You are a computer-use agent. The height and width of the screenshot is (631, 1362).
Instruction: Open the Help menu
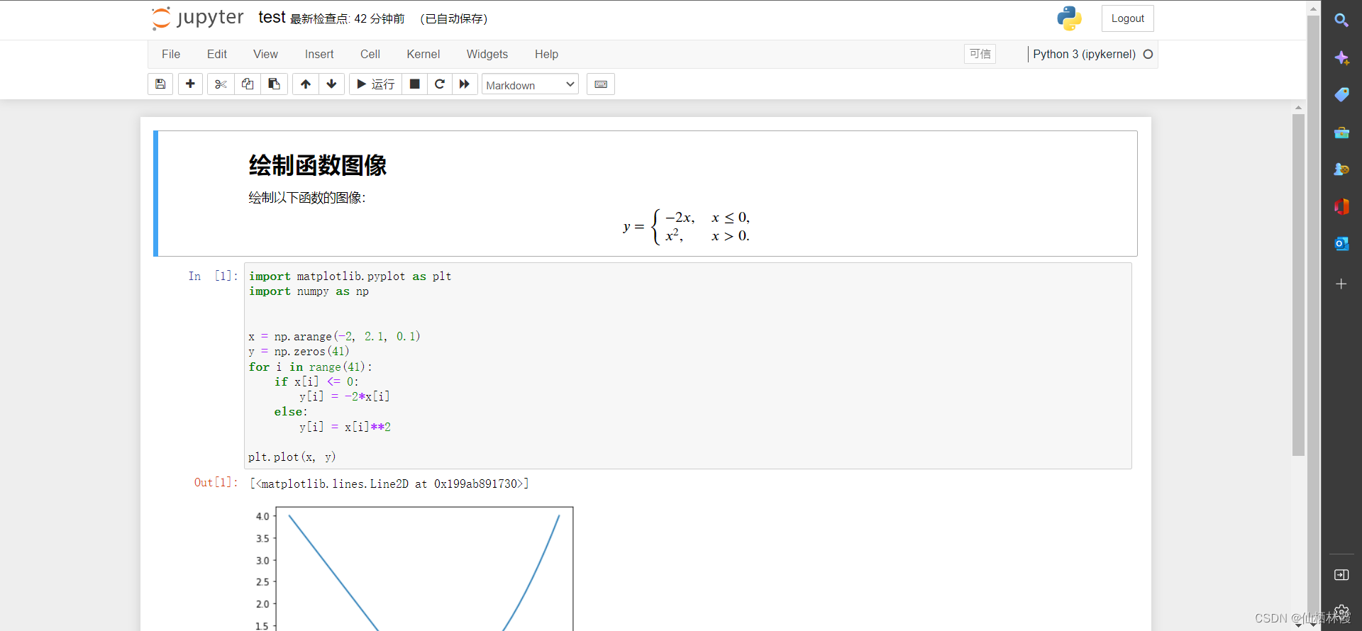(x=546, y=55)
